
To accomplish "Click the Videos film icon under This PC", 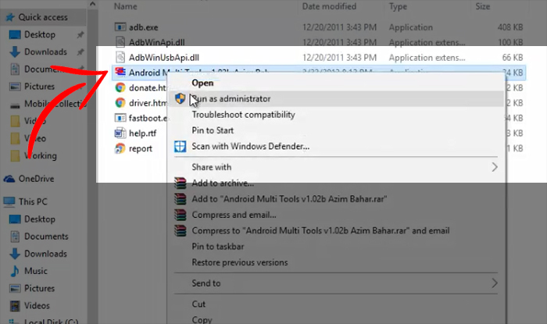I will pyautogui.click(x=15, y=305).
